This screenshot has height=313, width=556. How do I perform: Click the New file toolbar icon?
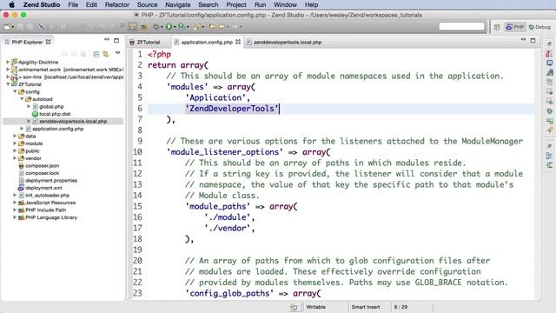7,27
